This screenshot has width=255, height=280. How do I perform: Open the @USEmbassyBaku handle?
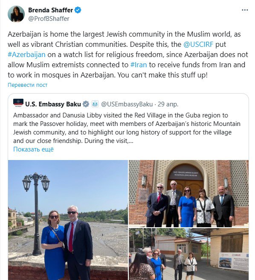[127, 104]
